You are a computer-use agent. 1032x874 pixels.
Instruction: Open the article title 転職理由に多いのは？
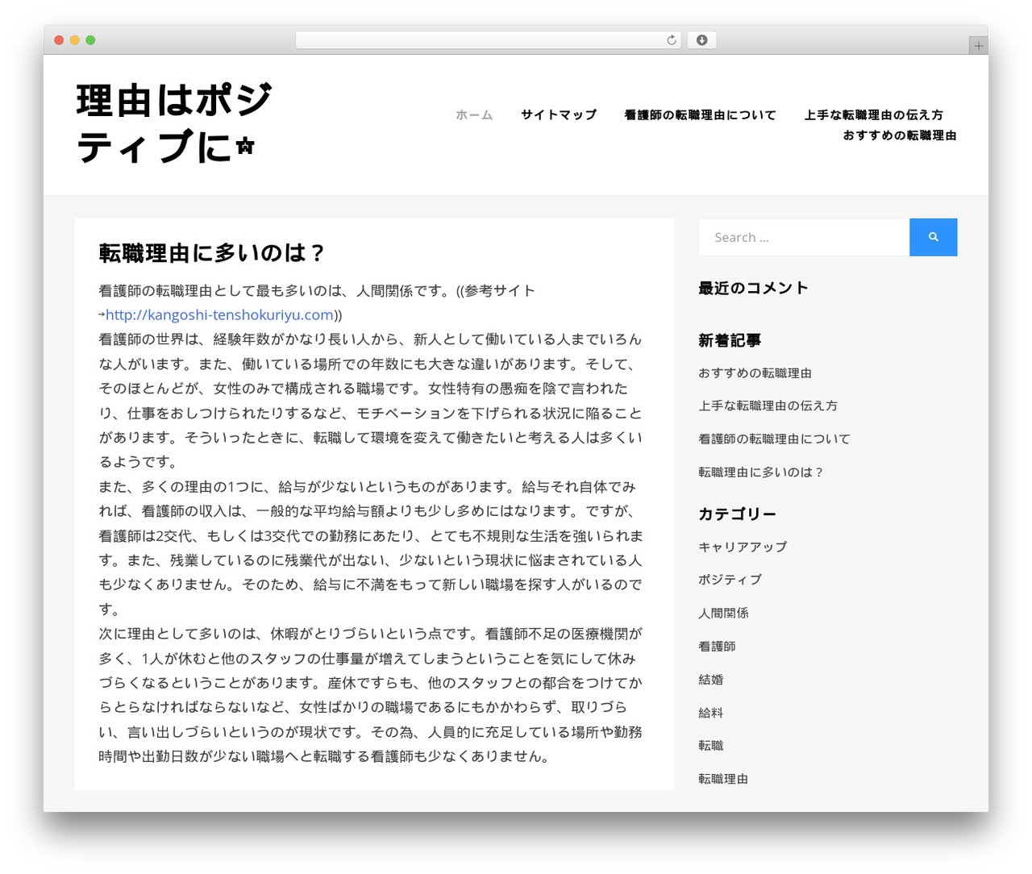pyautogui.click(x=213, y=253)
